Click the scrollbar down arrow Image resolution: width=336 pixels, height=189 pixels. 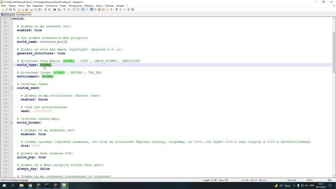pyautogui.click(x=334, y=176)
